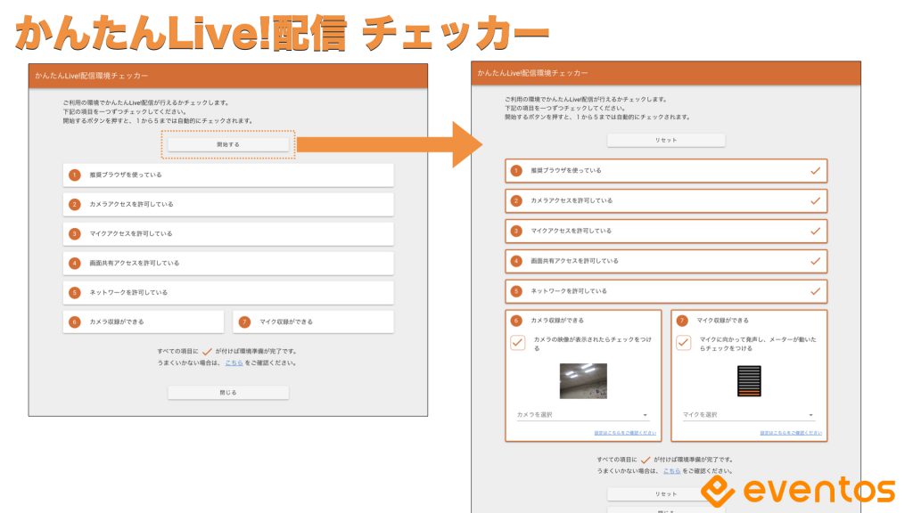
Task: Click badge 4 in left window list
Action: (x=75, y=263)
